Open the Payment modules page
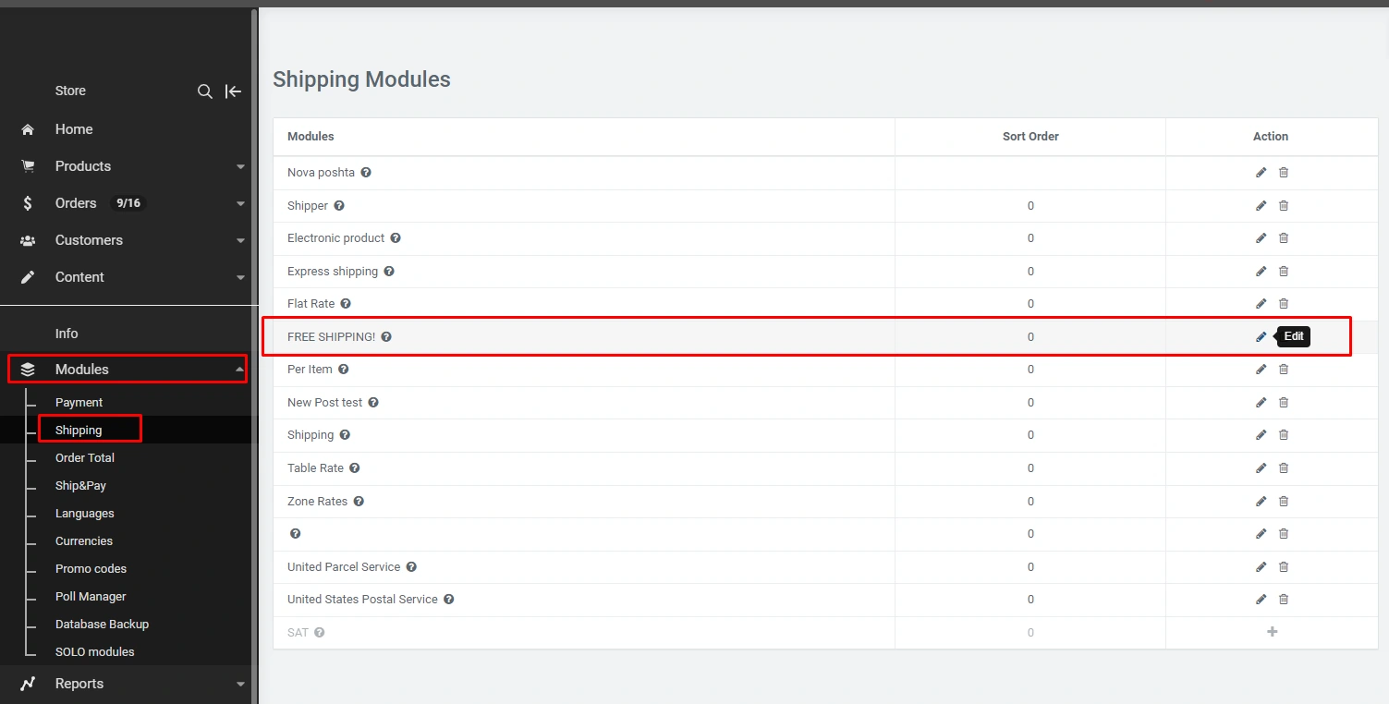Screen dimensions: 1389x704 79,403
